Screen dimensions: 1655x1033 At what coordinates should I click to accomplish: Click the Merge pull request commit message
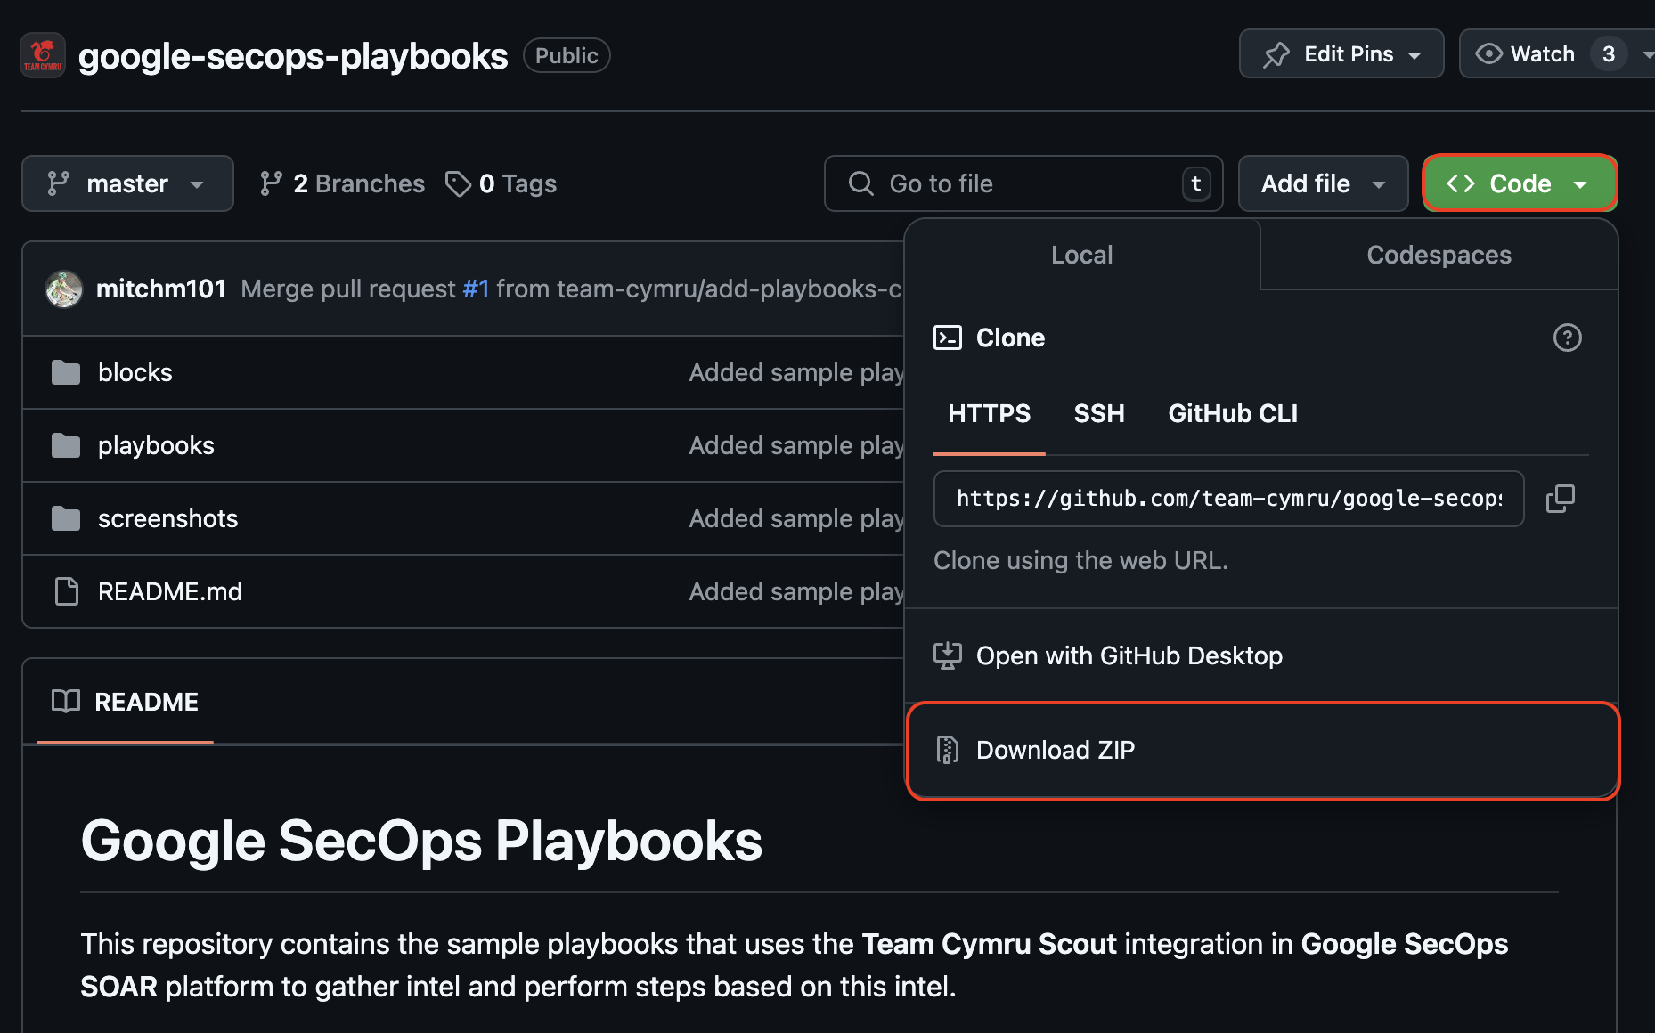571,289
